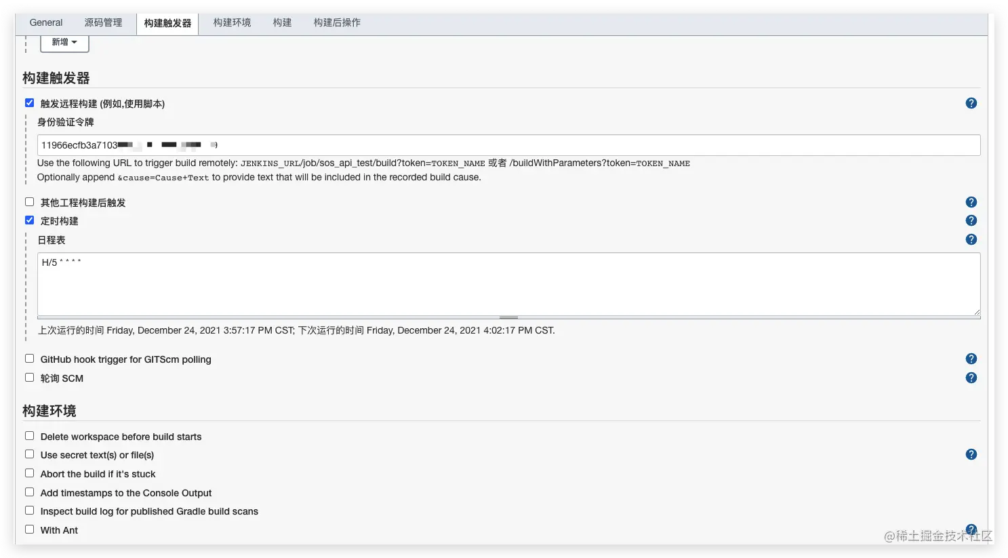Open help for 其他工程构建后触发 option

pos(971,202)
